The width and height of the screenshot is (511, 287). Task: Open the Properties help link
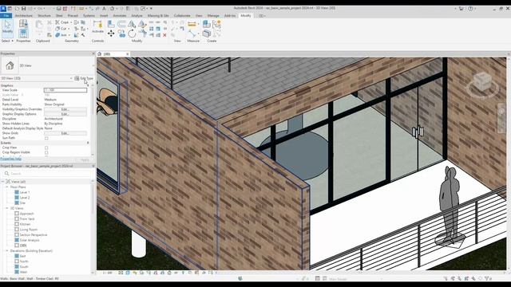(x=10, y=159)
